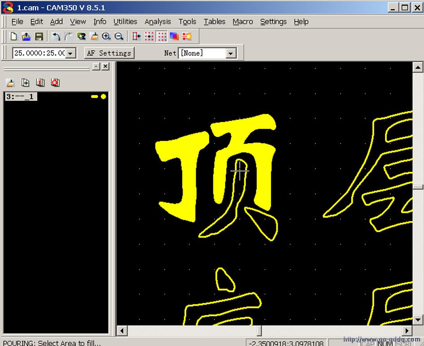Open the View menu
The height and width of the screenshot is (346, 424).
click(78, 22)
